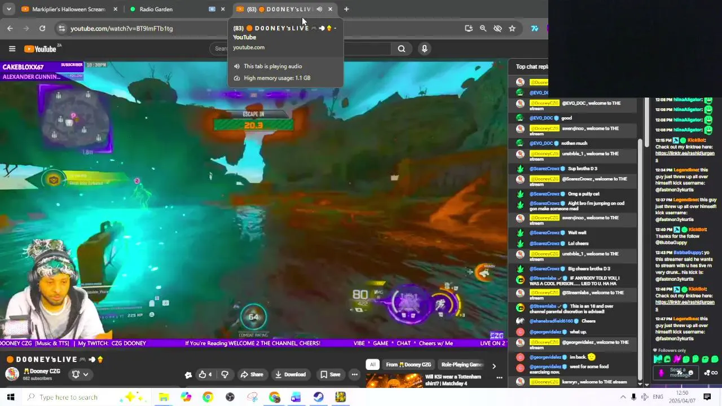Show hidden tray icons chevron
Viewport: 722px width, 406px height.
(623, 397)
